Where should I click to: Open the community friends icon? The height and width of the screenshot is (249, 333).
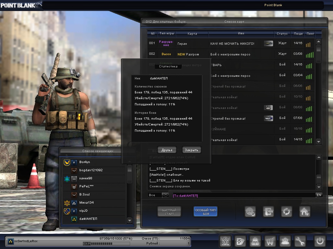285,241
